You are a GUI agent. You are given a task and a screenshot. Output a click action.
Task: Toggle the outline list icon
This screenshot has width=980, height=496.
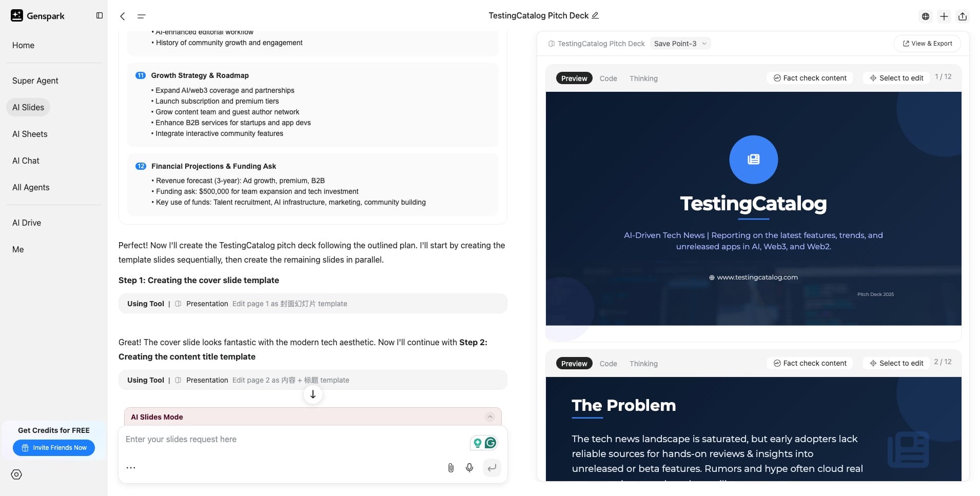(x=141, y=16)
